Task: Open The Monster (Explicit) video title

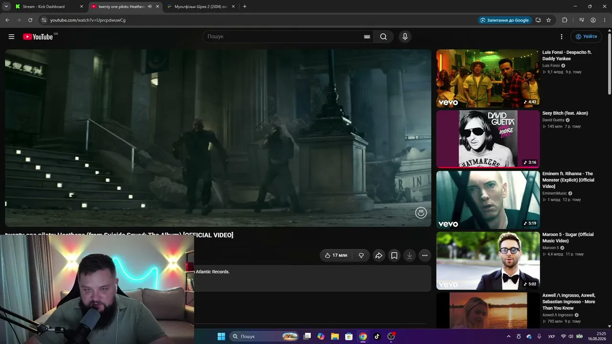Action: (568, 180)
